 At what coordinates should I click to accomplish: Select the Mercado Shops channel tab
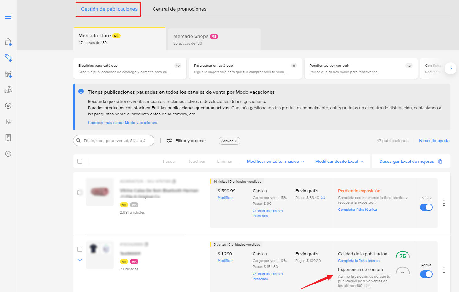[214, 40]
